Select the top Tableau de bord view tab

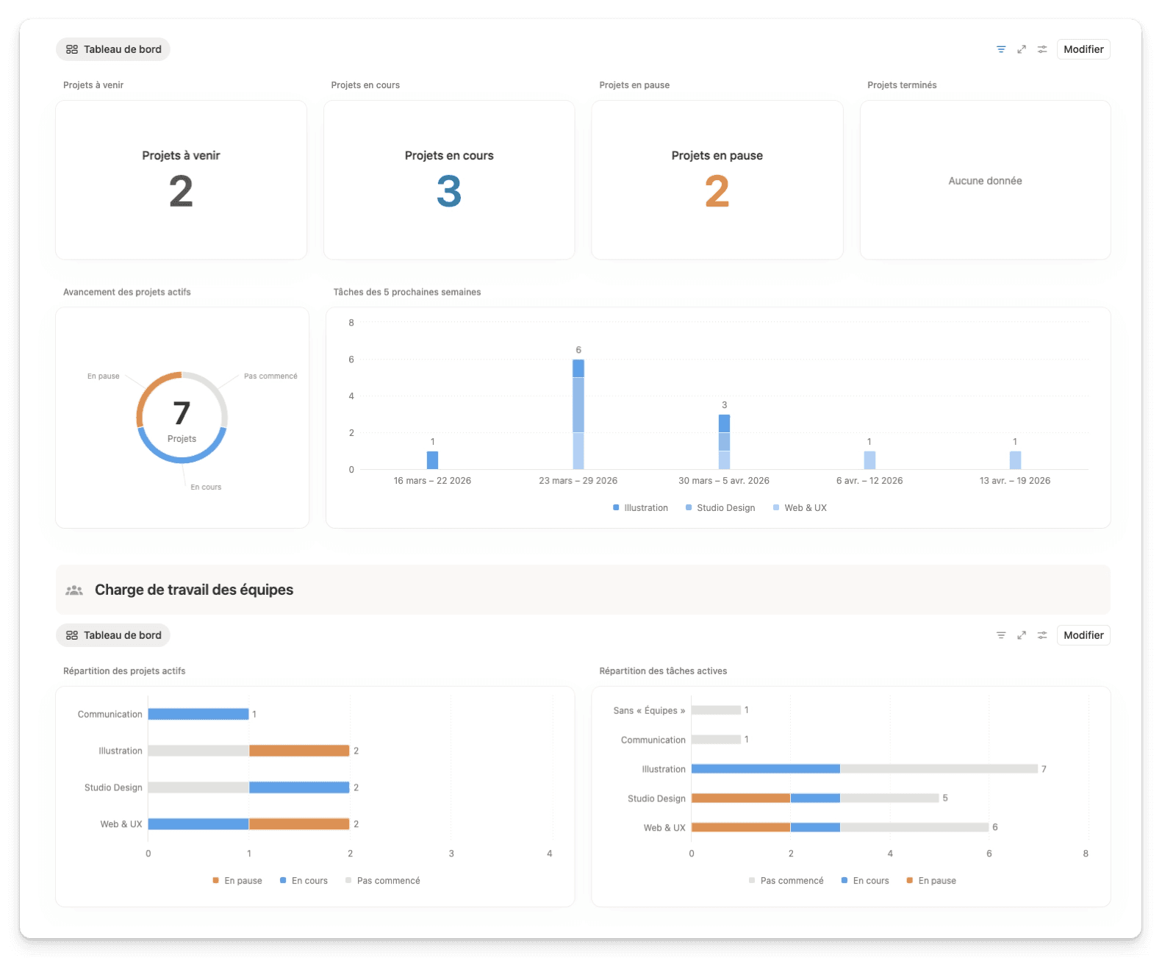click(113, 49)
